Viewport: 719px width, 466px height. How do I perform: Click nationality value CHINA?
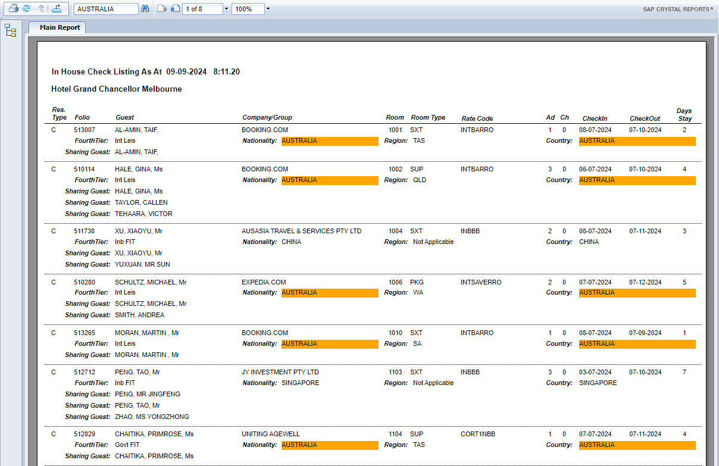coord(292,242)
